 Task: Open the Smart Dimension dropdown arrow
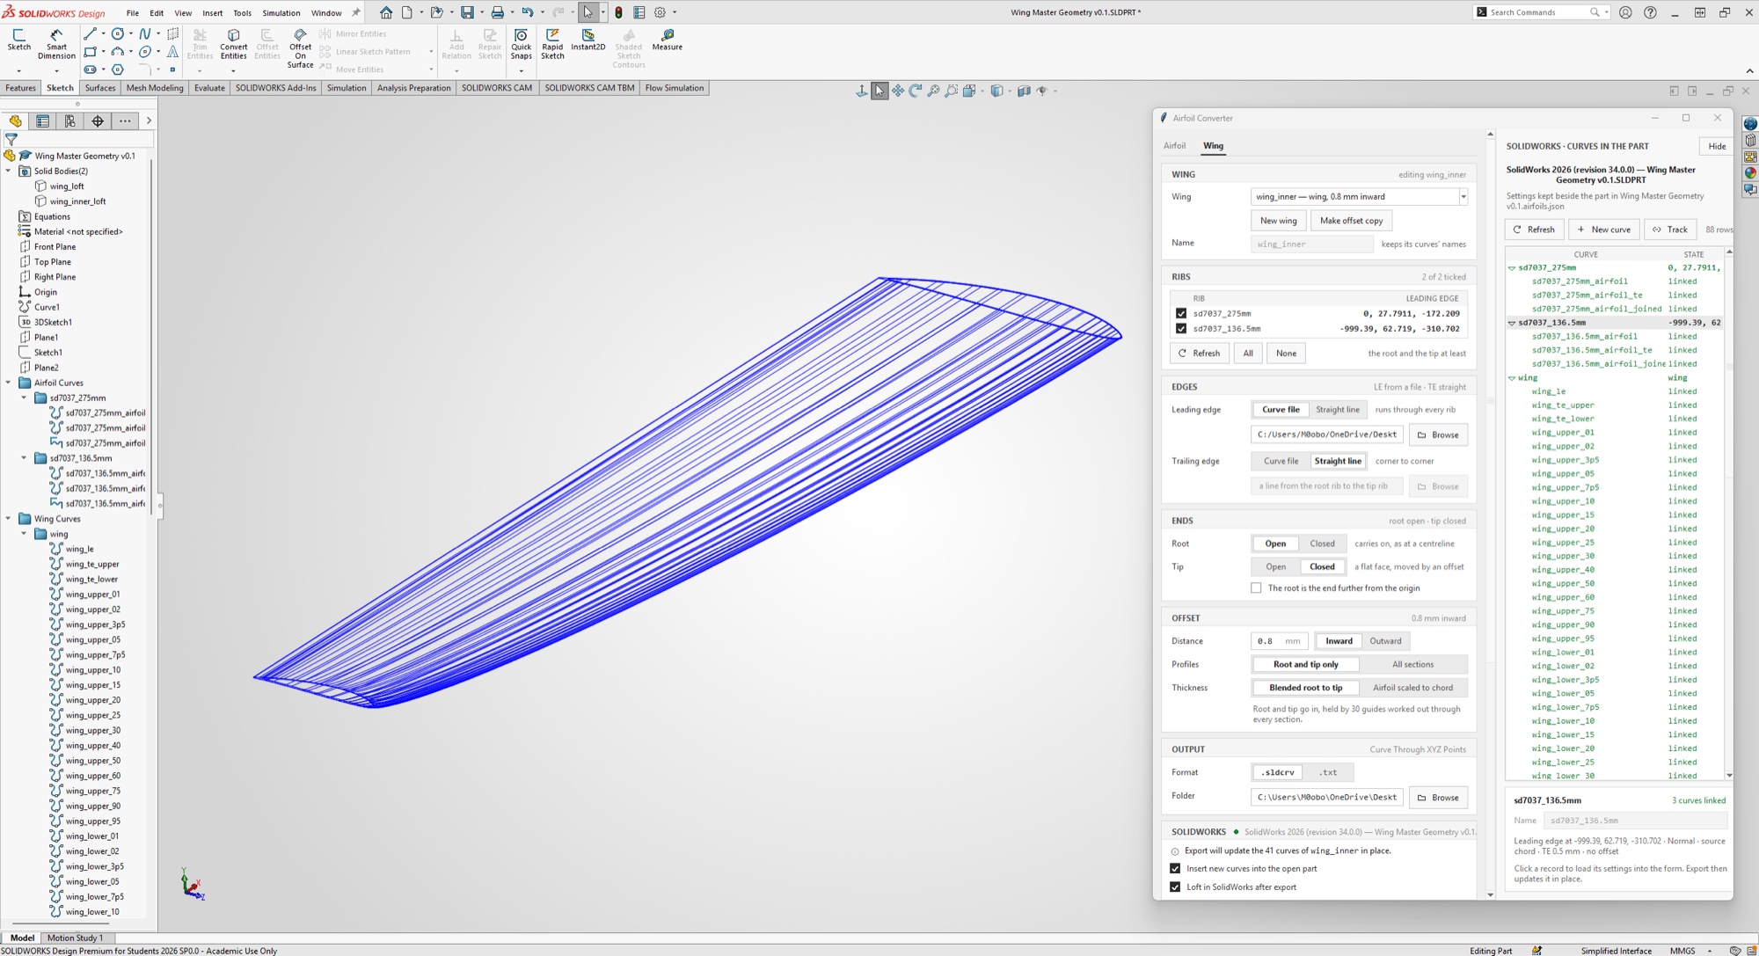coord(56,70)
